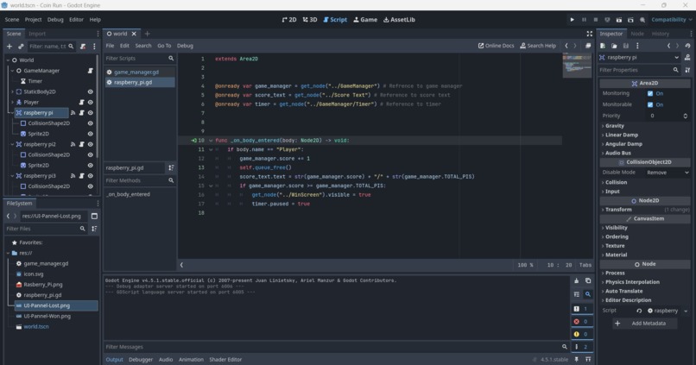Open the top Debug menu
The image size is (696, 365).
coord(55,20)
